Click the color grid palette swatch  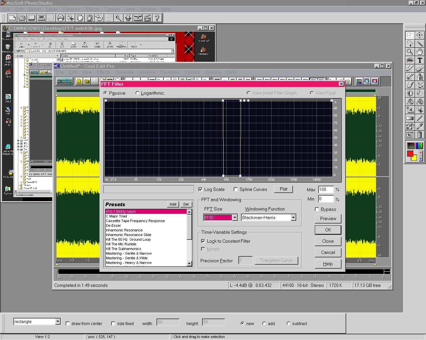pyautogui.click(x=411, y=145)
